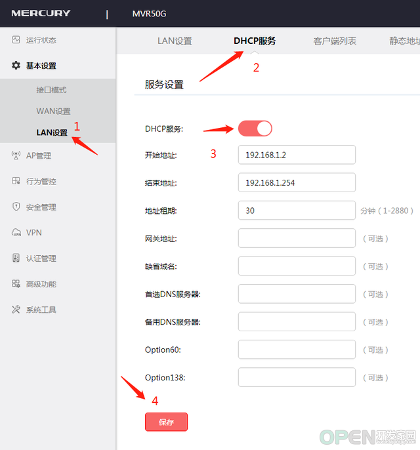Open the 静态地址 tab
Image resolution: width=420 pixels, height=450 pixels.
tap(404, 41)
